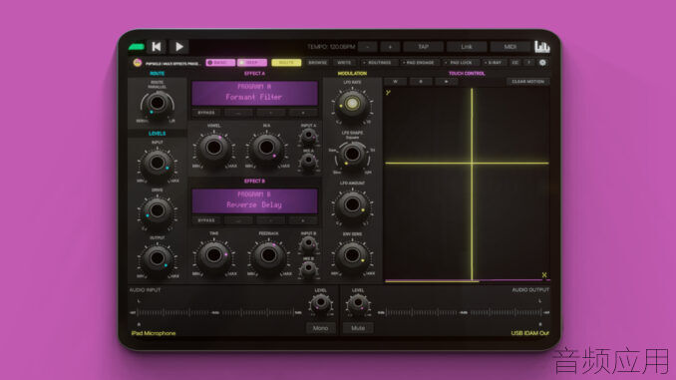Click the CLEAR MOTION button

[x=527, y=82]
